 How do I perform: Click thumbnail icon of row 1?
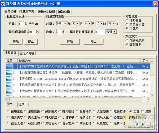coord(9,66)
